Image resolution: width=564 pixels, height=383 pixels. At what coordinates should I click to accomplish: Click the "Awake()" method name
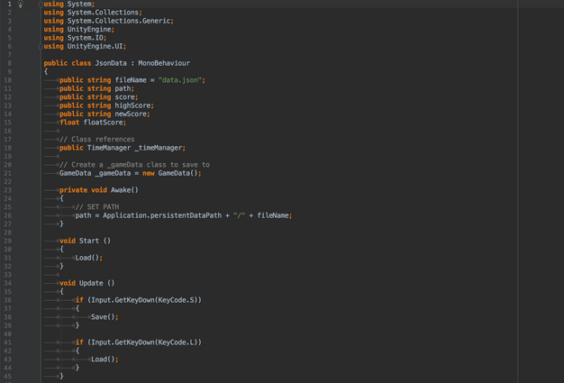point(124,190)
